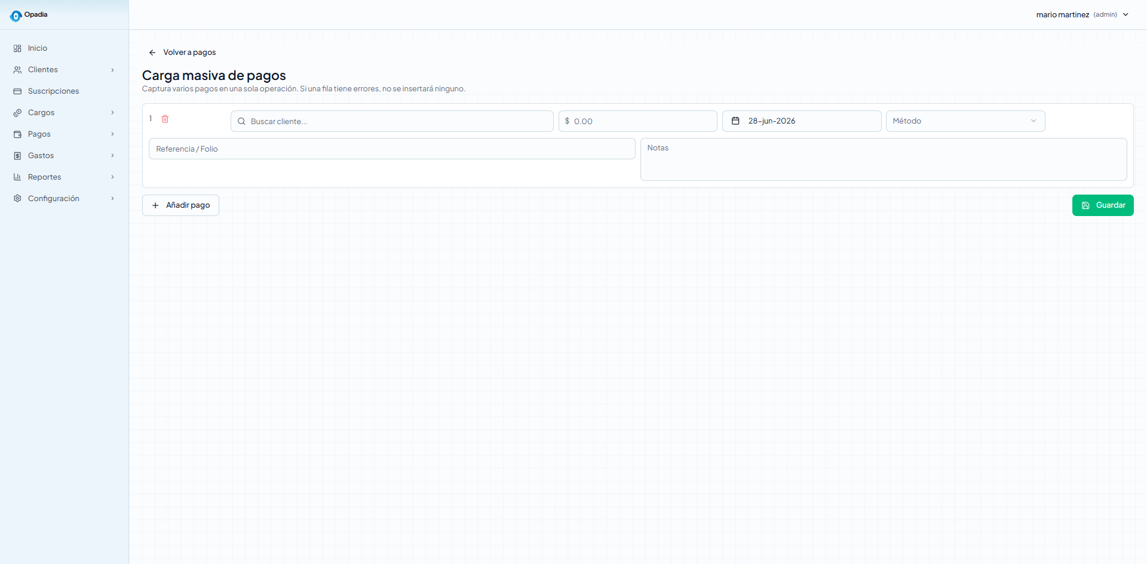Click the plus icon on Añadir pago

pyautogui.click(x=155, y=205)
